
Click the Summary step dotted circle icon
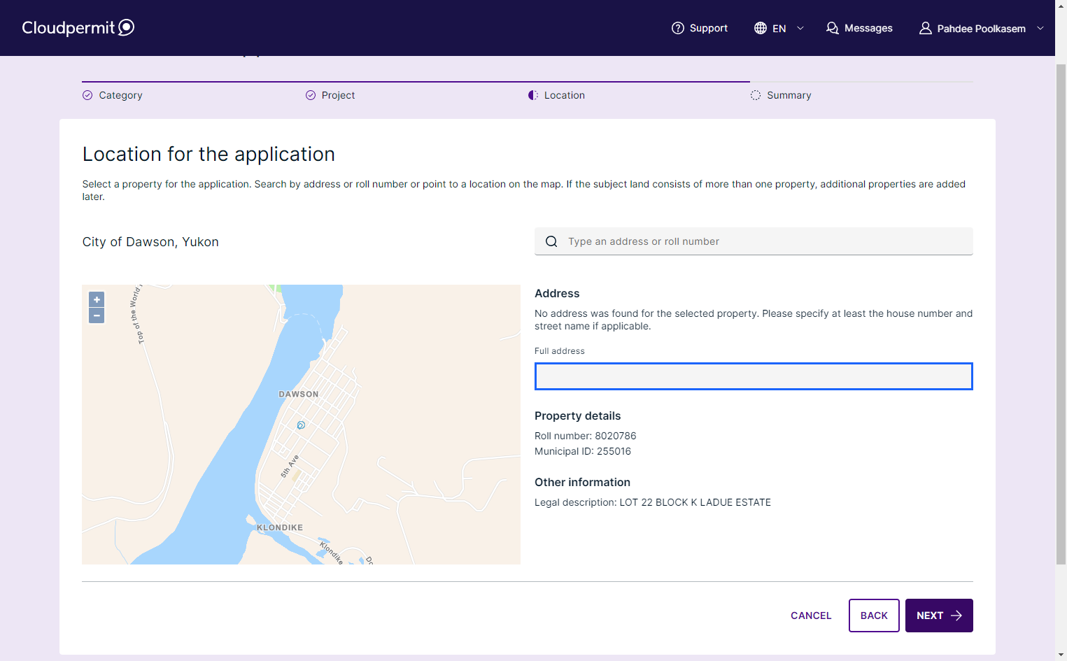click(x=756, y=95)
